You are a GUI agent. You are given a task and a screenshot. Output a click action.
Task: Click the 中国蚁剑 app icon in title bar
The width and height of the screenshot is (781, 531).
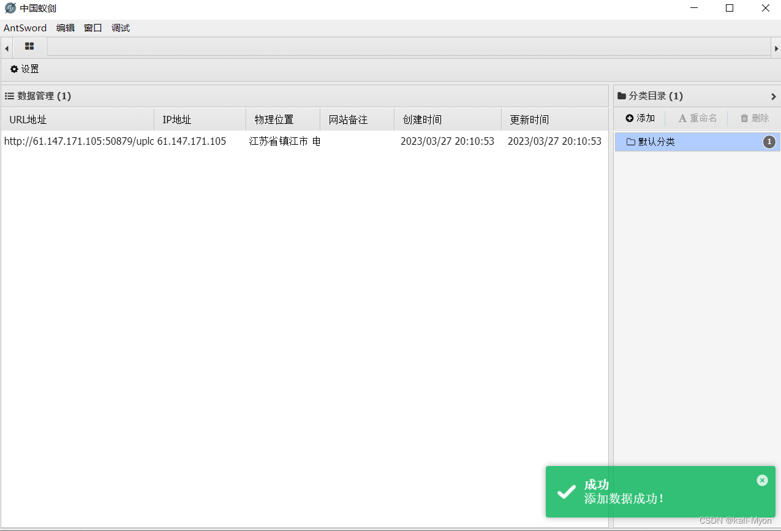point(10,8)
